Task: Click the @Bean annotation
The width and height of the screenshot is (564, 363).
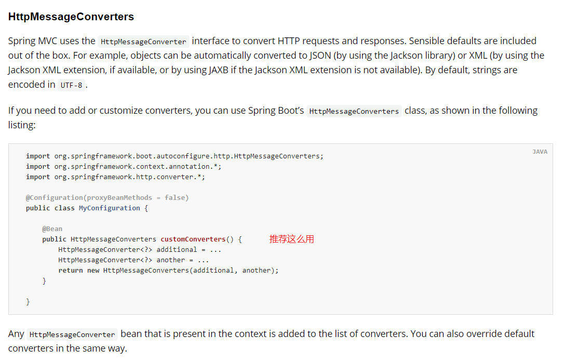Action: point(52,229)
